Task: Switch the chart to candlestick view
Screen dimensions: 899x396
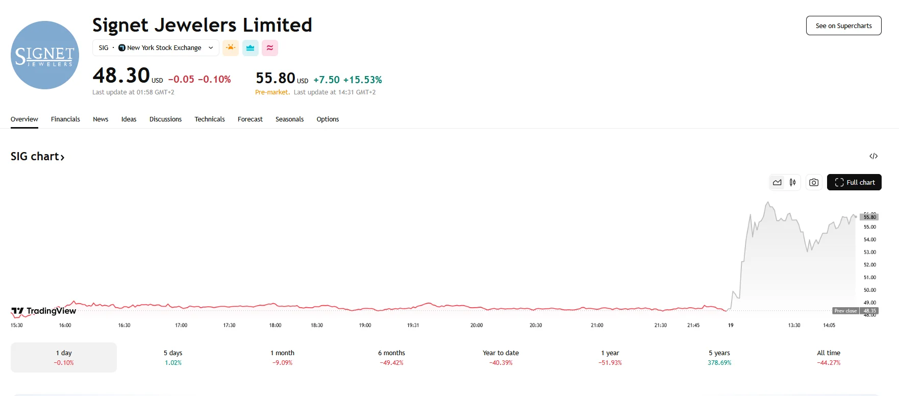Action: tap(792, 182)
